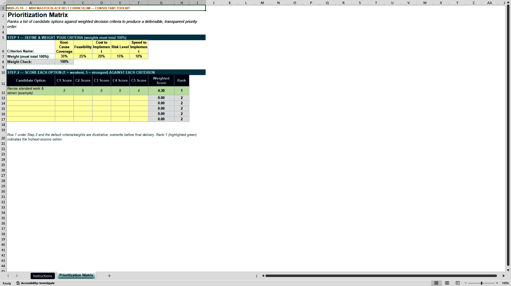
Task: Switch to Page Layout view icon
Action: pos(447,283)
